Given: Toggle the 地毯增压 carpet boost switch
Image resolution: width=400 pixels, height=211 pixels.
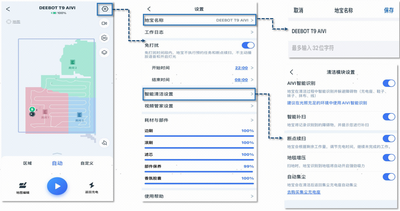Looking at the screenshot, I should (x=389, y=158).
